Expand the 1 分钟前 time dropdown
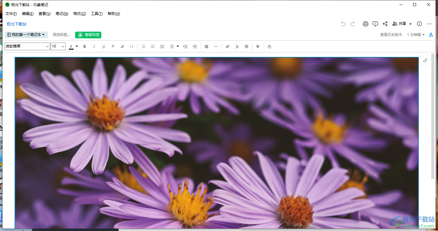Viewport: 438px width, 231px height. pyautogui.click(x=416, y=35)
